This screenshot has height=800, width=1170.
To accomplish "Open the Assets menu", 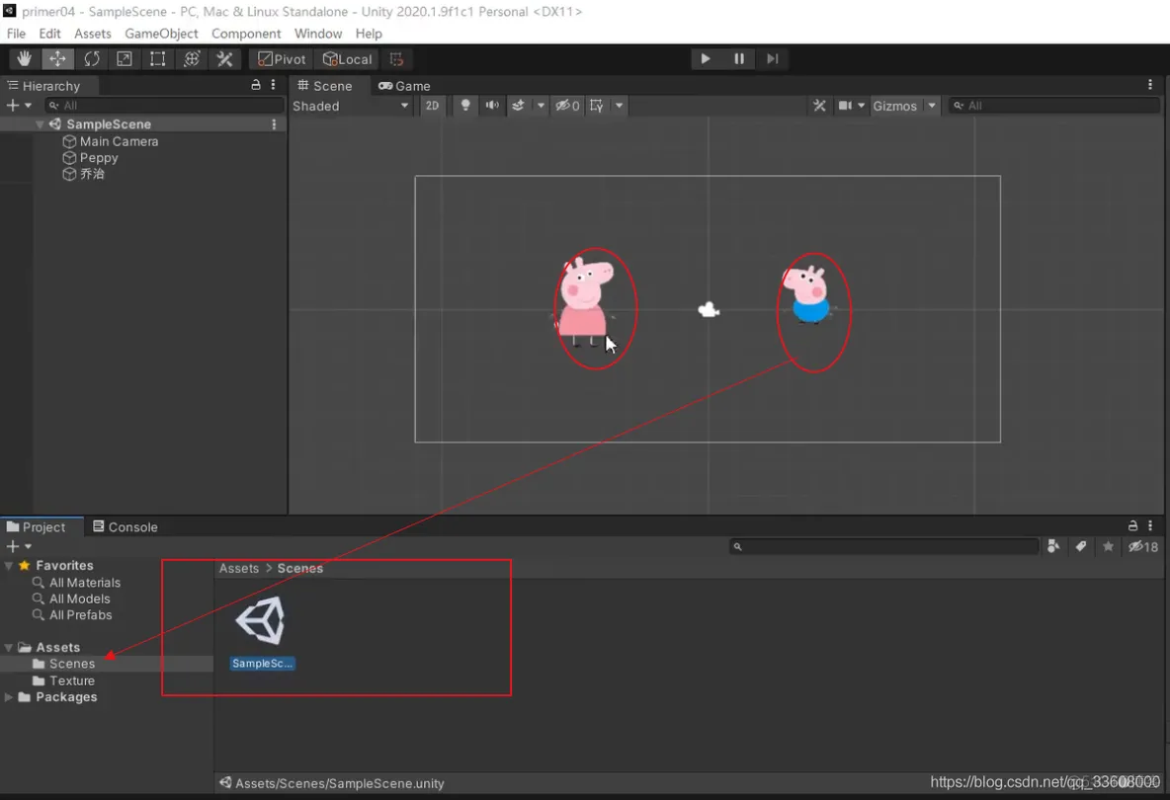I will [x=93, y=34].
